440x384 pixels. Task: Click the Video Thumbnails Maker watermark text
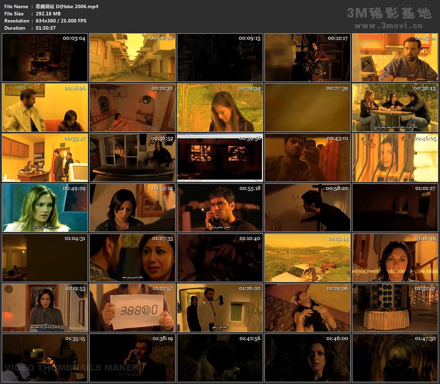[x=71, y=368]
